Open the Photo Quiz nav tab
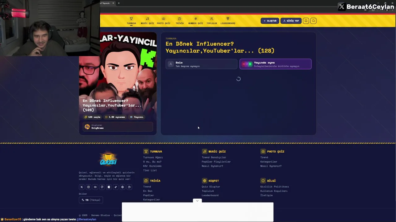 click(x=163, y=21)
